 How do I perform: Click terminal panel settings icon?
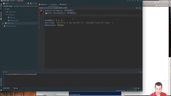coord(139,72)
